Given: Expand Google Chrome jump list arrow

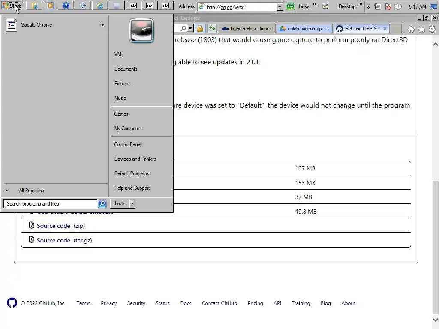Looking at the screenshot, I should (x=103, y=24).
